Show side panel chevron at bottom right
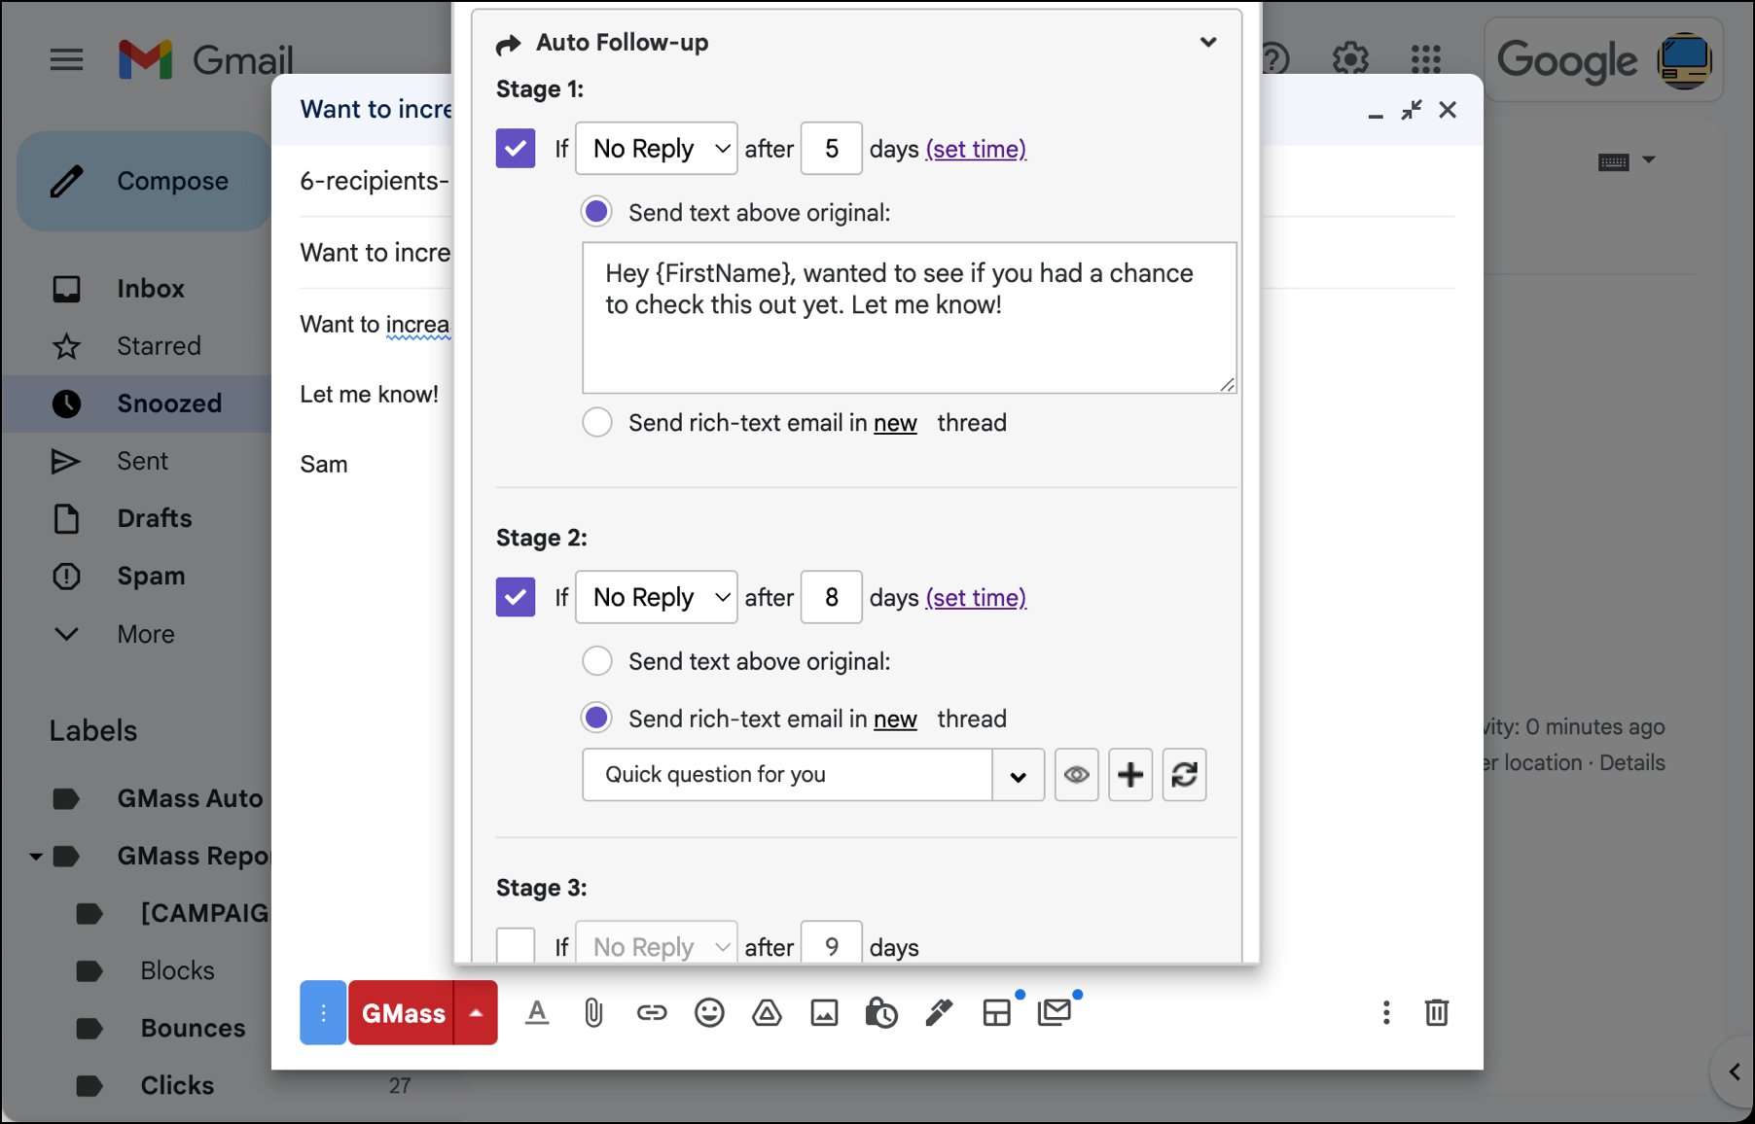 (1735, 1072)
